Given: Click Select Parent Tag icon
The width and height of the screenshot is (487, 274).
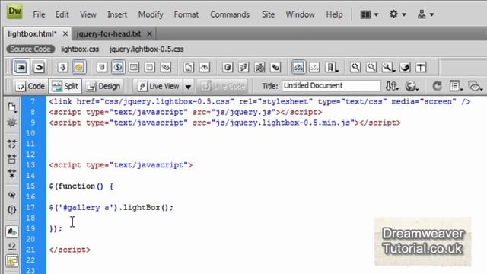Looking at the screenshot, I should click(x=12, y=195).
